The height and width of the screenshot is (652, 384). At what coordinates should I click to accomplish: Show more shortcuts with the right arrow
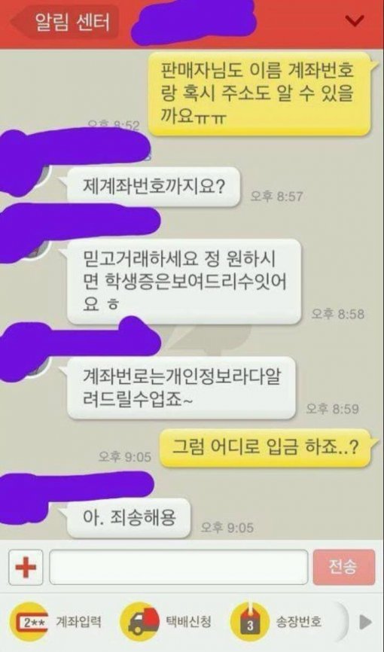365,623
